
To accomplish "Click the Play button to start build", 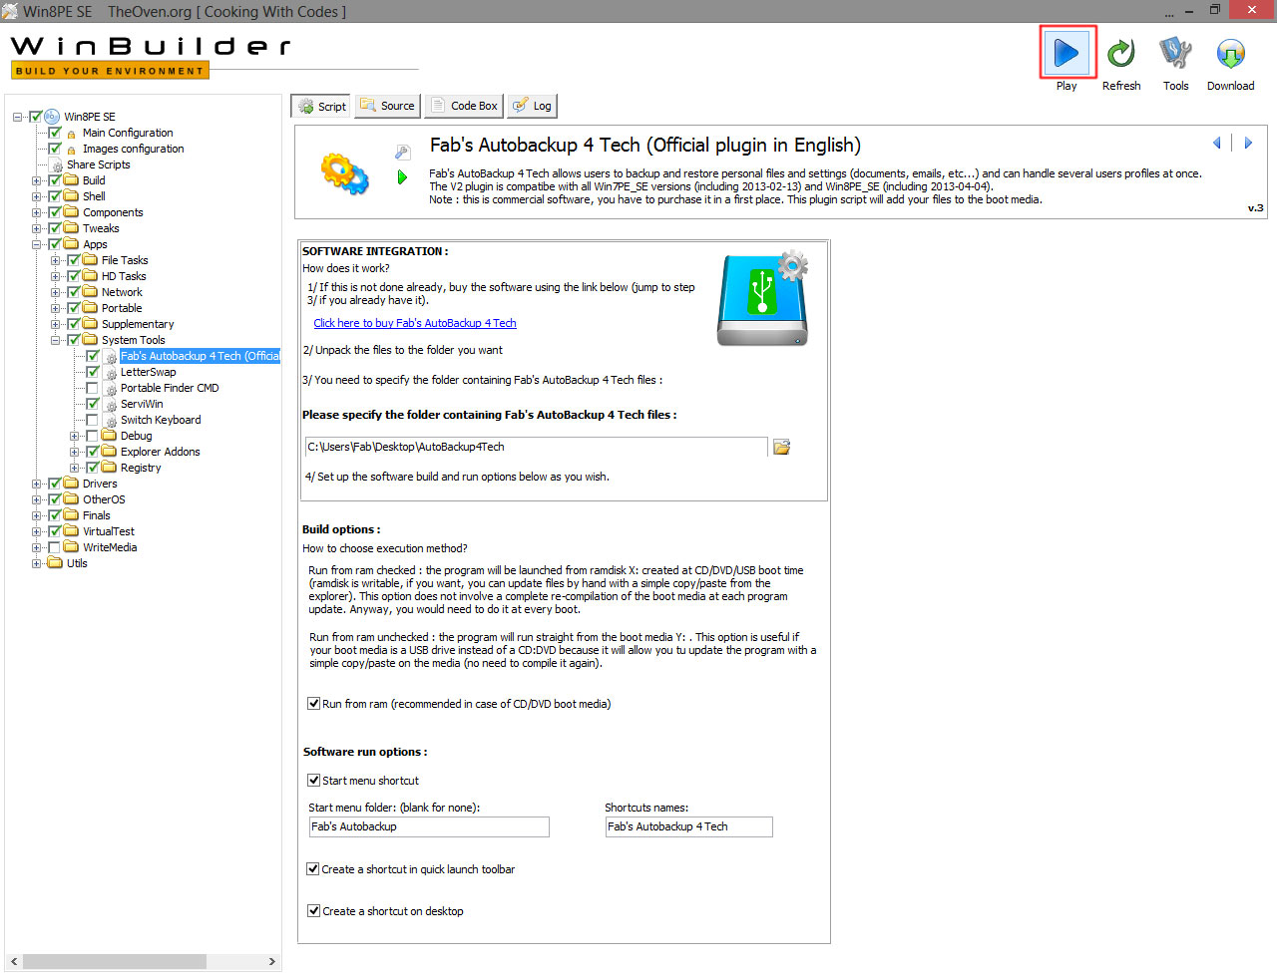I will tap(1066, 52).
